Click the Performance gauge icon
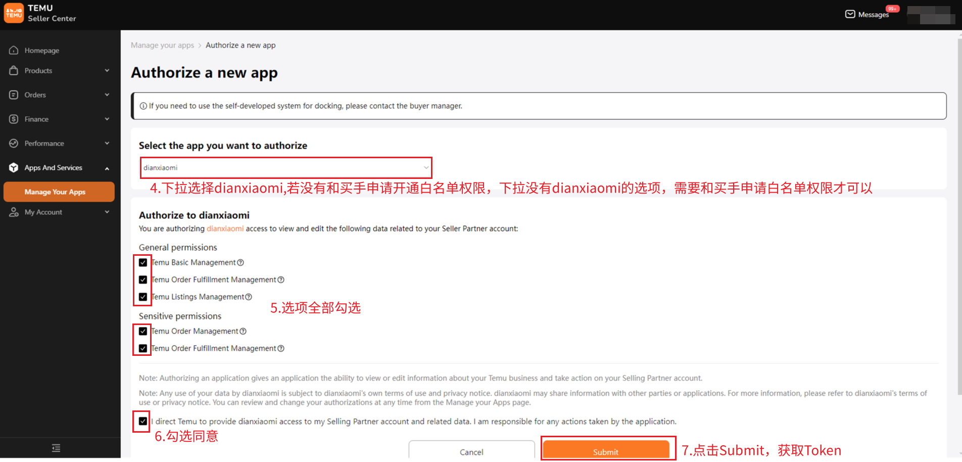The image size is (962, 462). [x=14, y=143]
